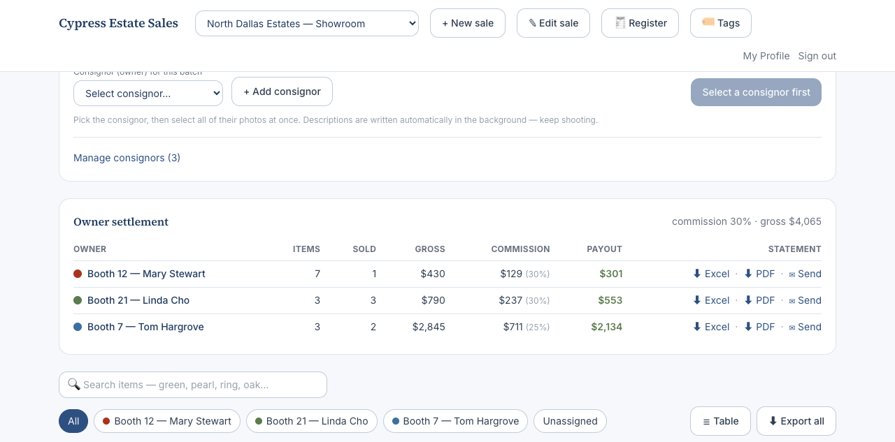Open Manage consignors (3) link
895x442 pixels.
click(x=127, y=158)
